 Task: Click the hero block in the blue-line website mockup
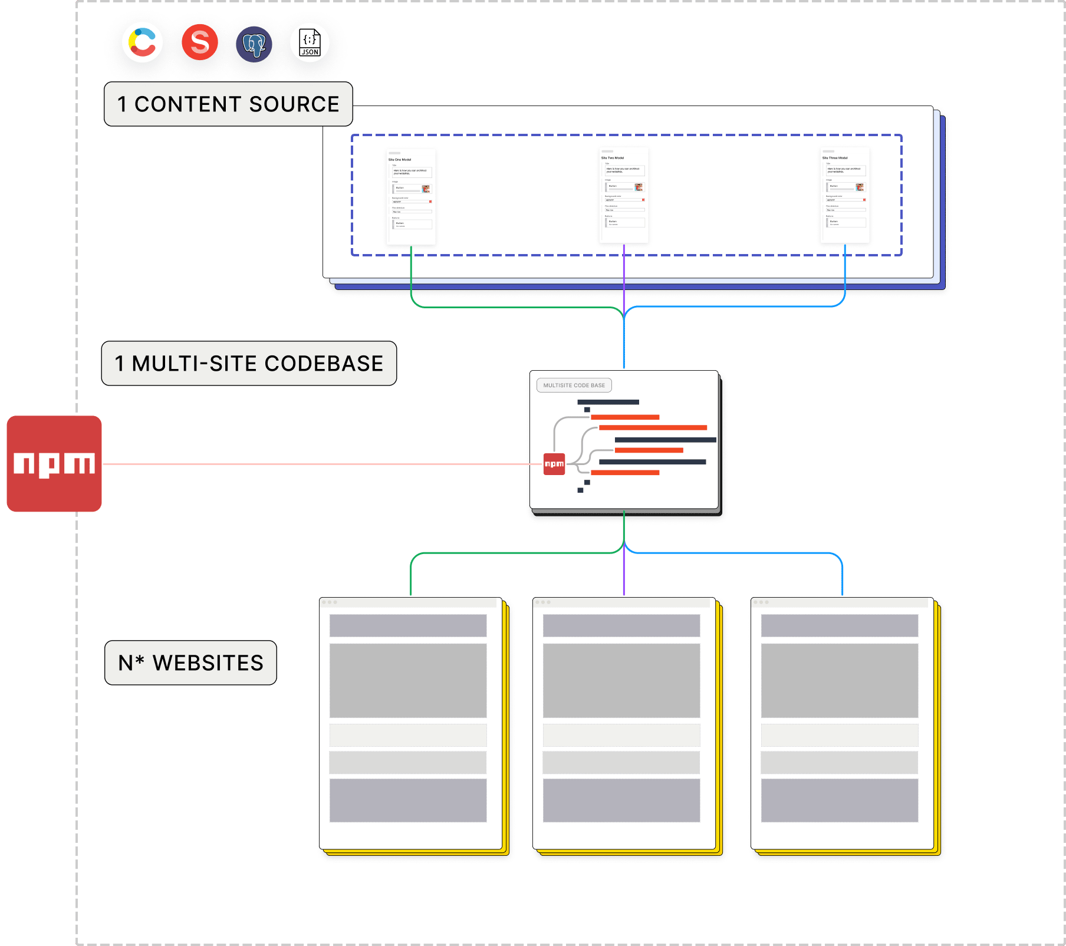[x=840, y=681]
